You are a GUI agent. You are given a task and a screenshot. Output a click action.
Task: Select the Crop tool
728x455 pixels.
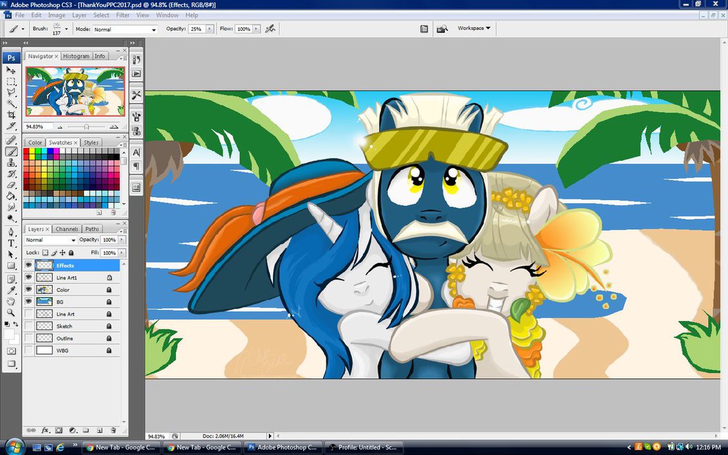tap(11, 115)
